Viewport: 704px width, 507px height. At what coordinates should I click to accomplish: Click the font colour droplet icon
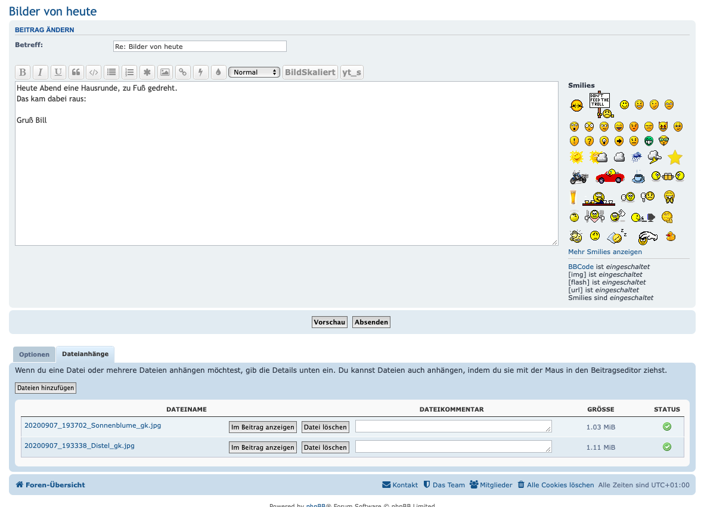(218, 72)
